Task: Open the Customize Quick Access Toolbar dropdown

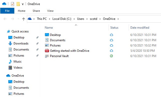Action: [x=23, y=4]
